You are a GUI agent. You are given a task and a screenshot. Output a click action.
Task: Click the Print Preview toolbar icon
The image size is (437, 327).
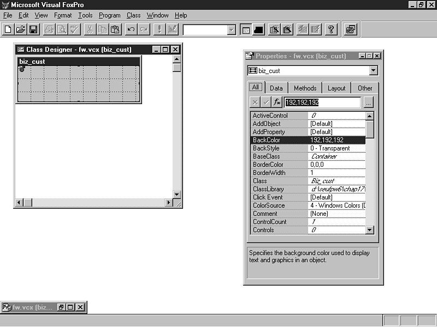(x=62, y=29)
